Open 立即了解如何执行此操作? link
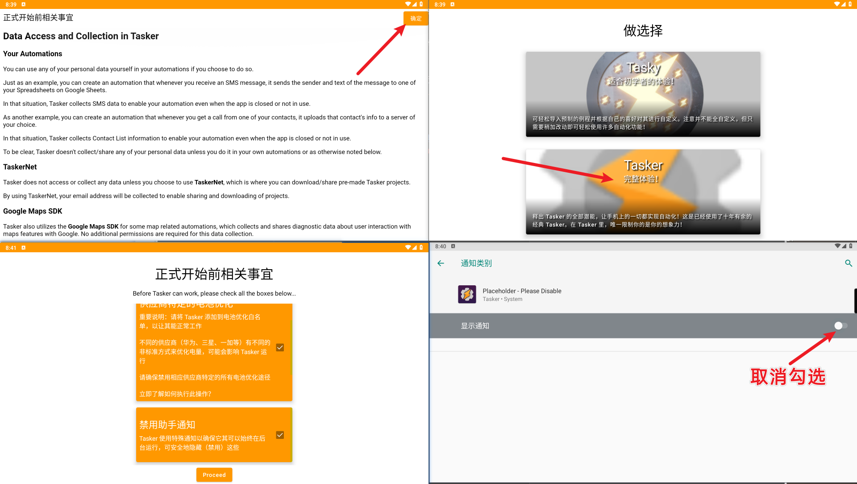 click(x=175, y=394)
